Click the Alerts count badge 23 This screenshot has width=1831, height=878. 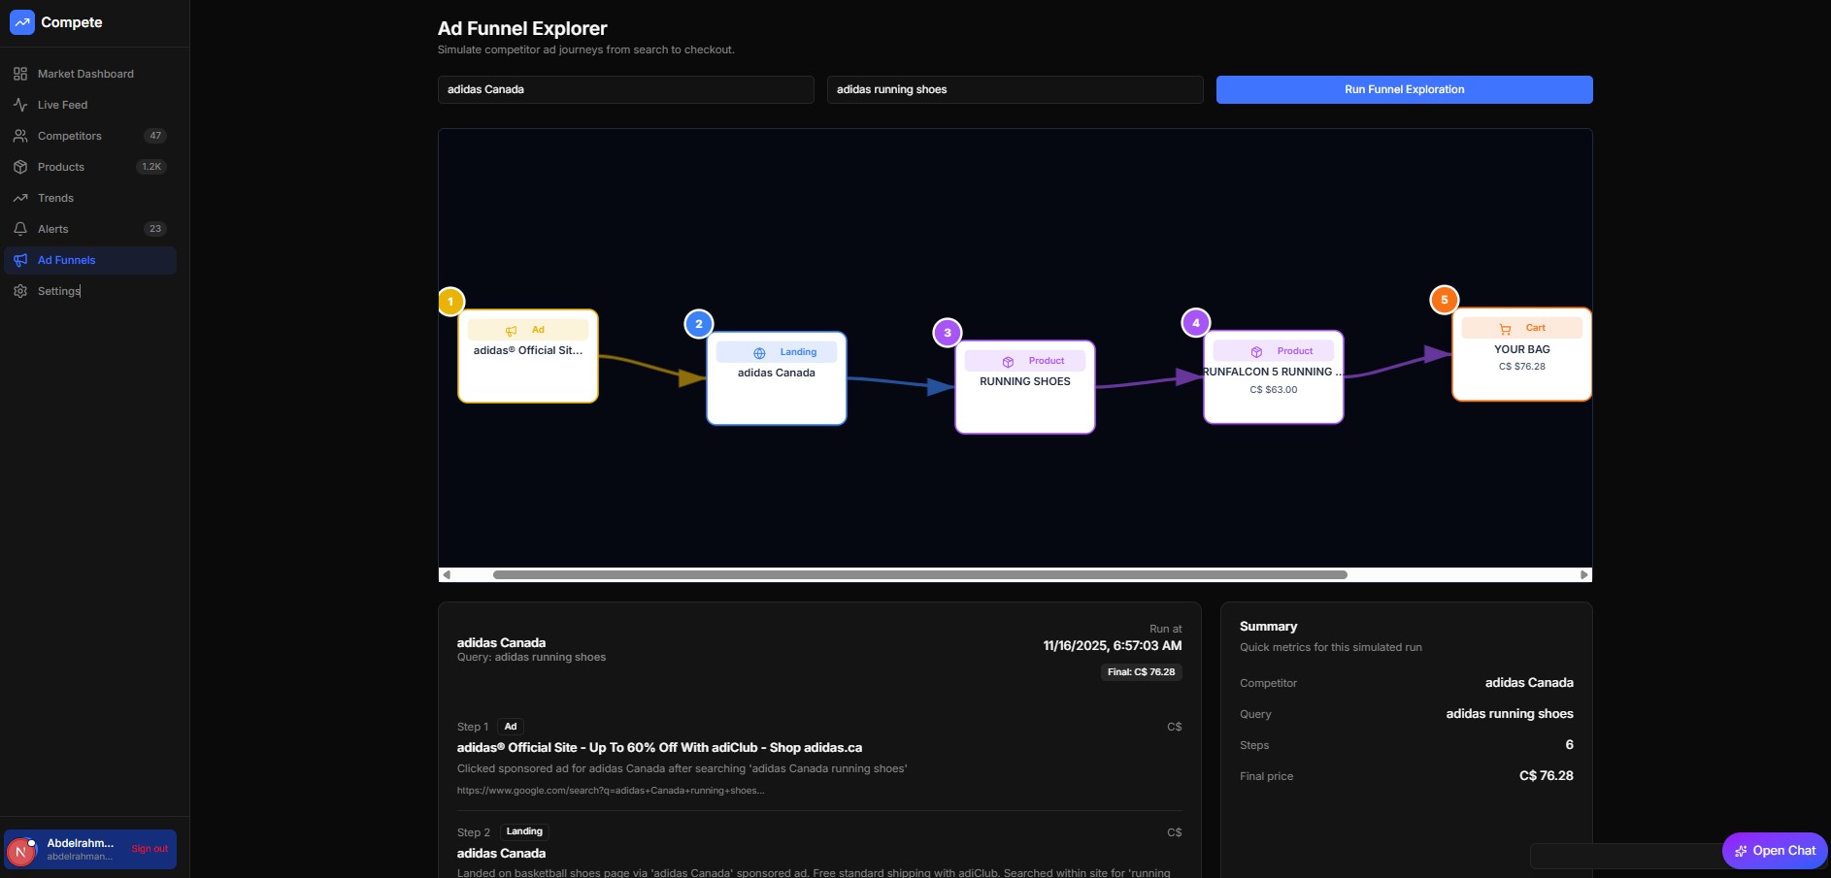pyautogui.click(x=155, y=229)
